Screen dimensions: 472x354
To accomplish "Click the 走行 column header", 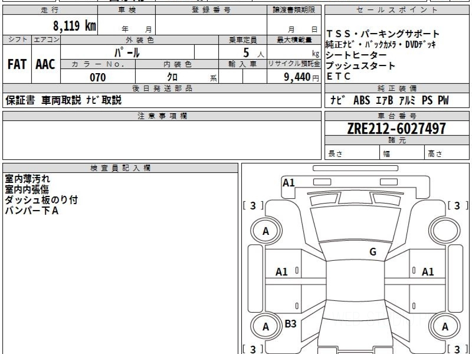I will (x=50, y=10).
